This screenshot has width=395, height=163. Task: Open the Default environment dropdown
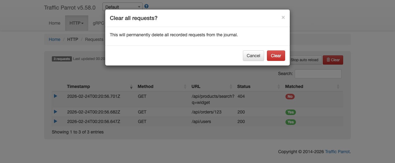[x=123, y=7]
